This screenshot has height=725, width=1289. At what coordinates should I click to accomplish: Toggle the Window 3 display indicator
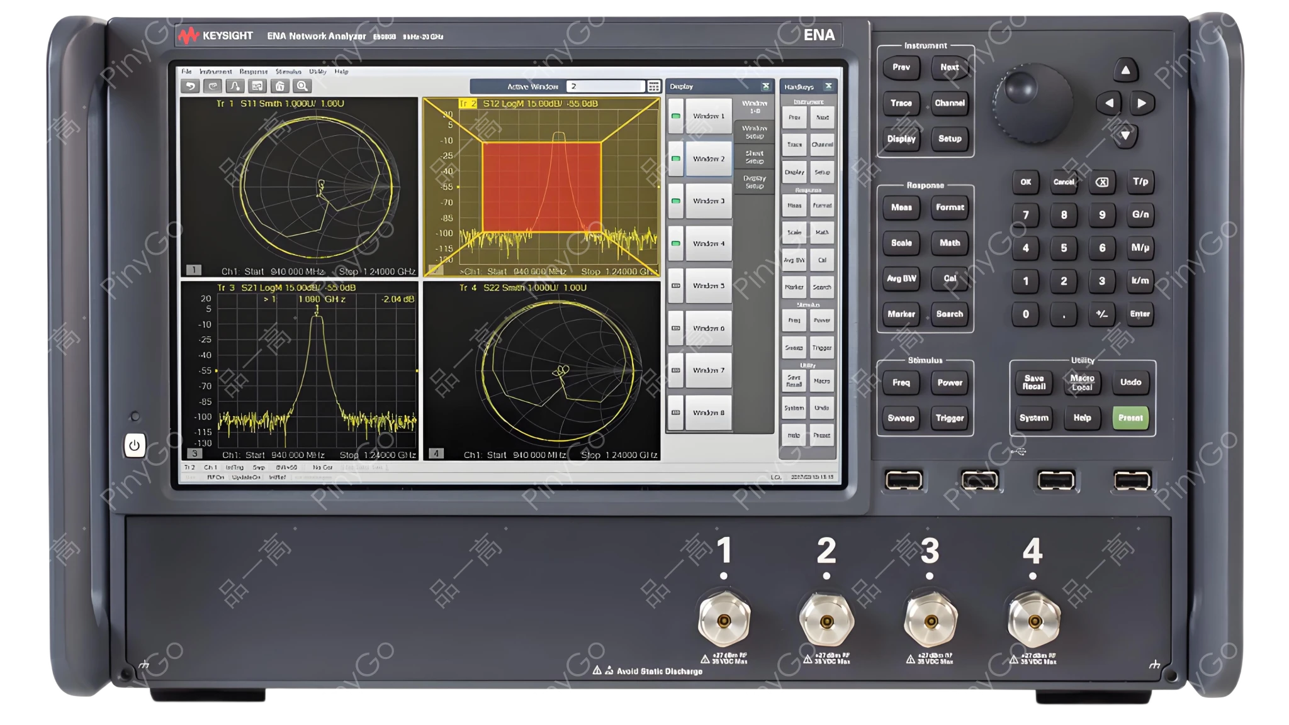pyautogui.click(x=676, y=201)
